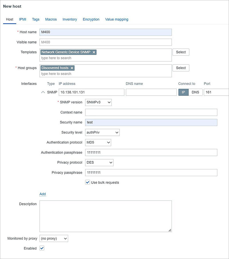This screenshot has width=229, height=259.
Task: Open the Privacy protocol dropdown
Action: (x=99, y=162)
